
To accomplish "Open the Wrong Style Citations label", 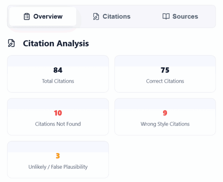I will coord(165,124).
